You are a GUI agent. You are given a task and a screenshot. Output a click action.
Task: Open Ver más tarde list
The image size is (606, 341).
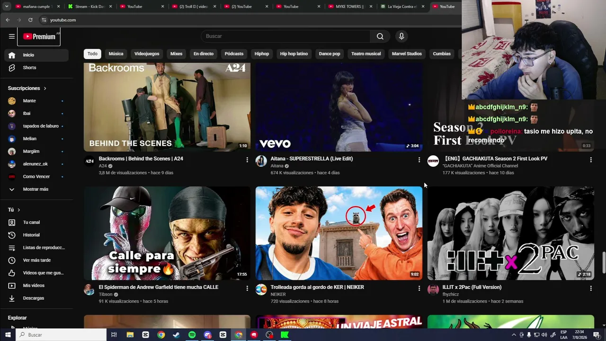pyautogui.click(x=36, y=260)
